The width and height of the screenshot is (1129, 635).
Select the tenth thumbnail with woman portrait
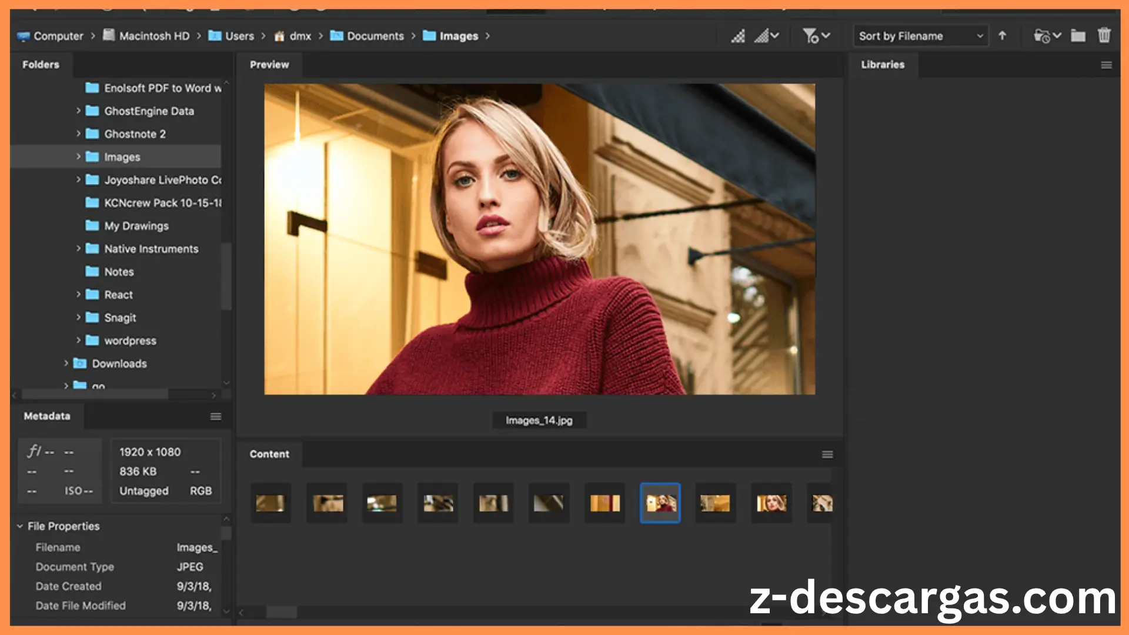(x=771, y=503)
